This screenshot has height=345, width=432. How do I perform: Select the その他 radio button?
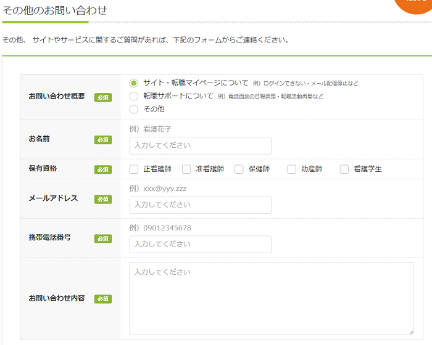tap(134, 109)
